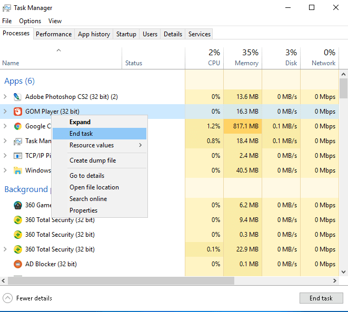Select Open file location menu entry
This screenshot has height=312, width=348.
pyautogui.click(x=94, y=187)
